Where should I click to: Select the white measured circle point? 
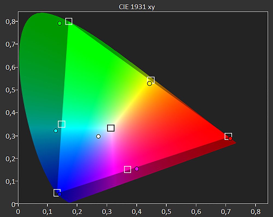pos(99,136)
